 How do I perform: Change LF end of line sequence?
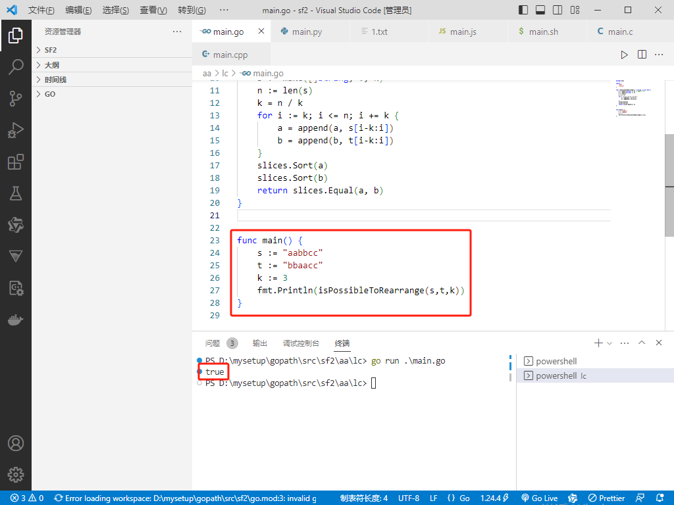point(434,498)
